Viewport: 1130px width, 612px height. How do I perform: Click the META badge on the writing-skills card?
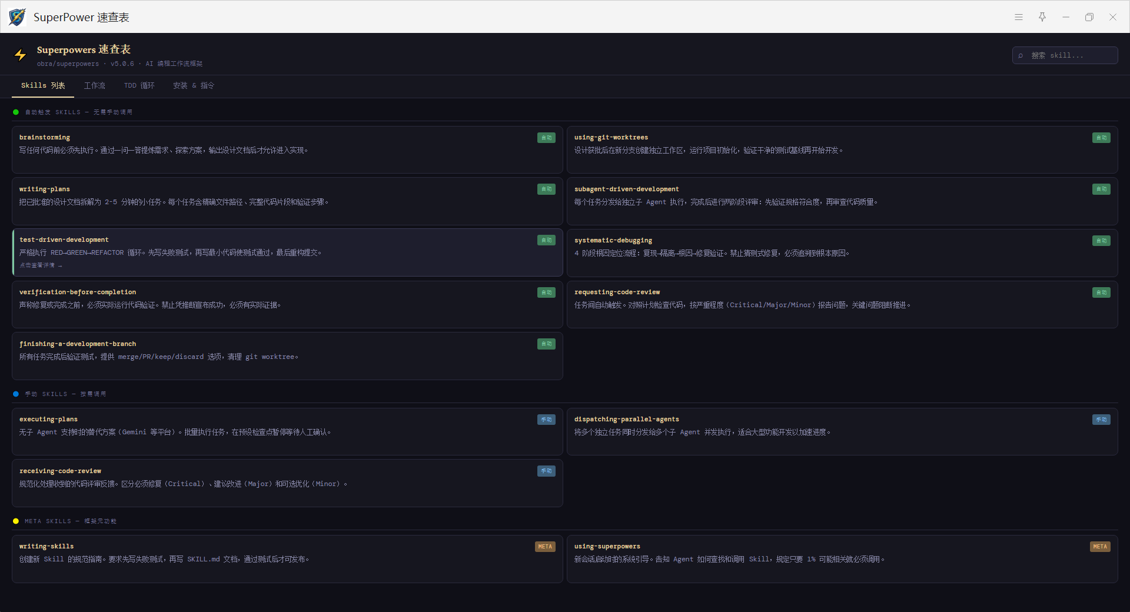pyautogui.click(x=544, y=547)
